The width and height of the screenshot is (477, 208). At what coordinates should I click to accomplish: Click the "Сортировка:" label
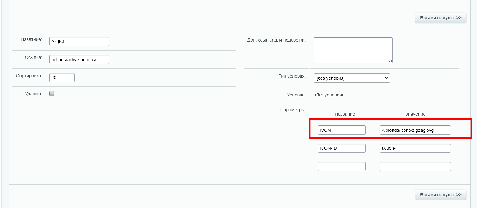pyautogui.click(x=29, y=76)
